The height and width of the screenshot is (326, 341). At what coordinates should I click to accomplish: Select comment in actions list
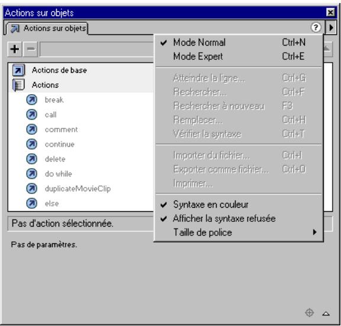[x=61, y=130]
